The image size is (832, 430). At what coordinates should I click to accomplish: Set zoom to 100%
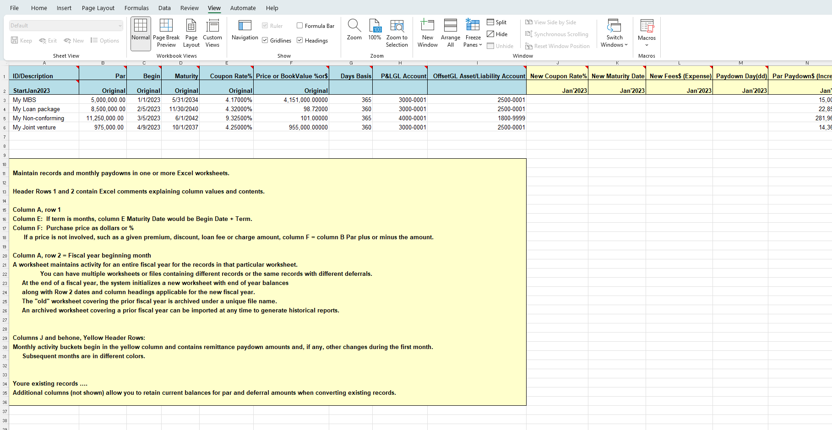coord(375,30)
